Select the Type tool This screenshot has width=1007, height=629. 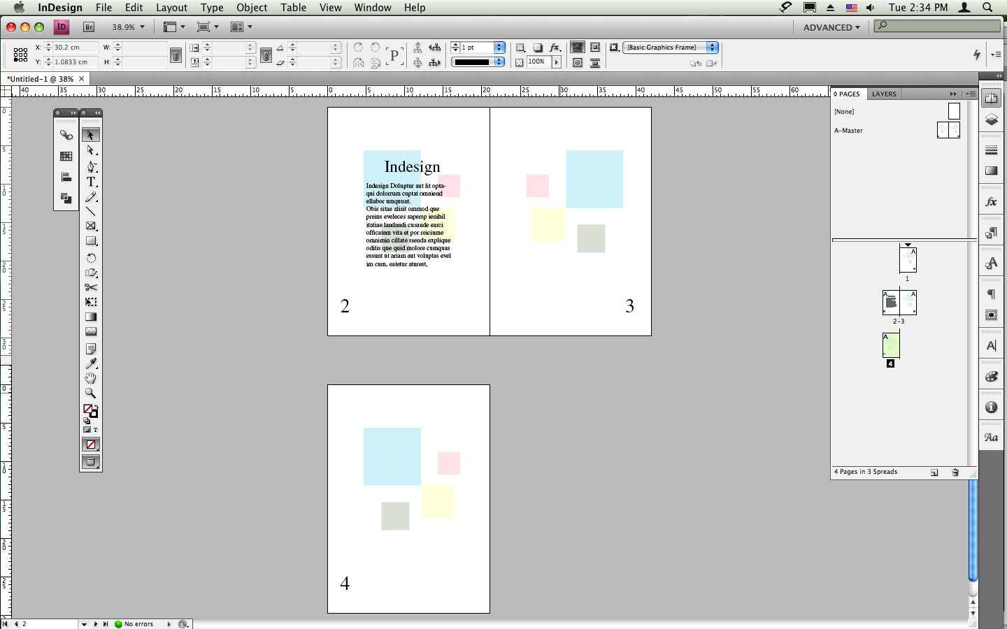click(91, 182)
